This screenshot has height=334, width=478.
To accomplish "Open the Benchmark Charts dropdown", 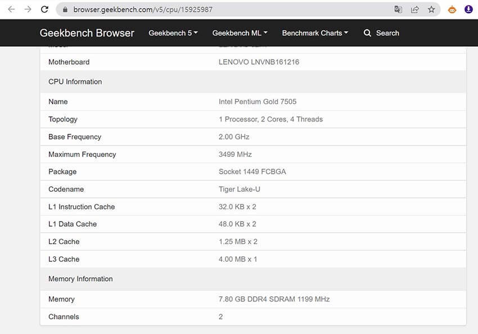I will 315,33.
